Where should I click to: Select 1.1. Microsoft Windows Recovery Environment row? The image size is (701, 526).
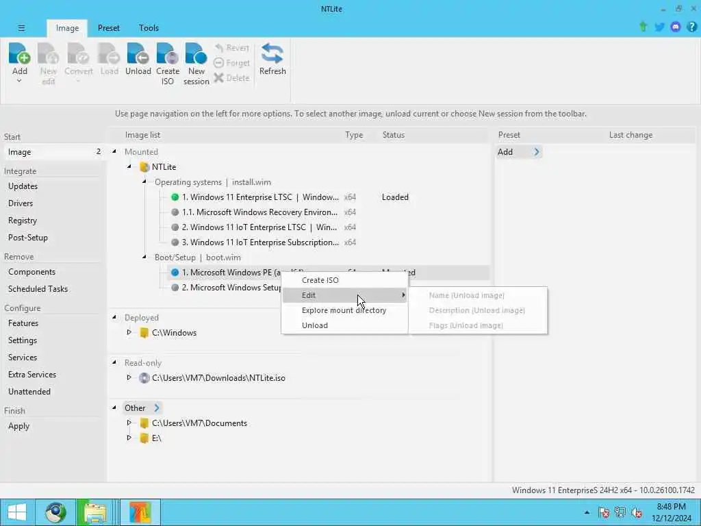[329, 212]
